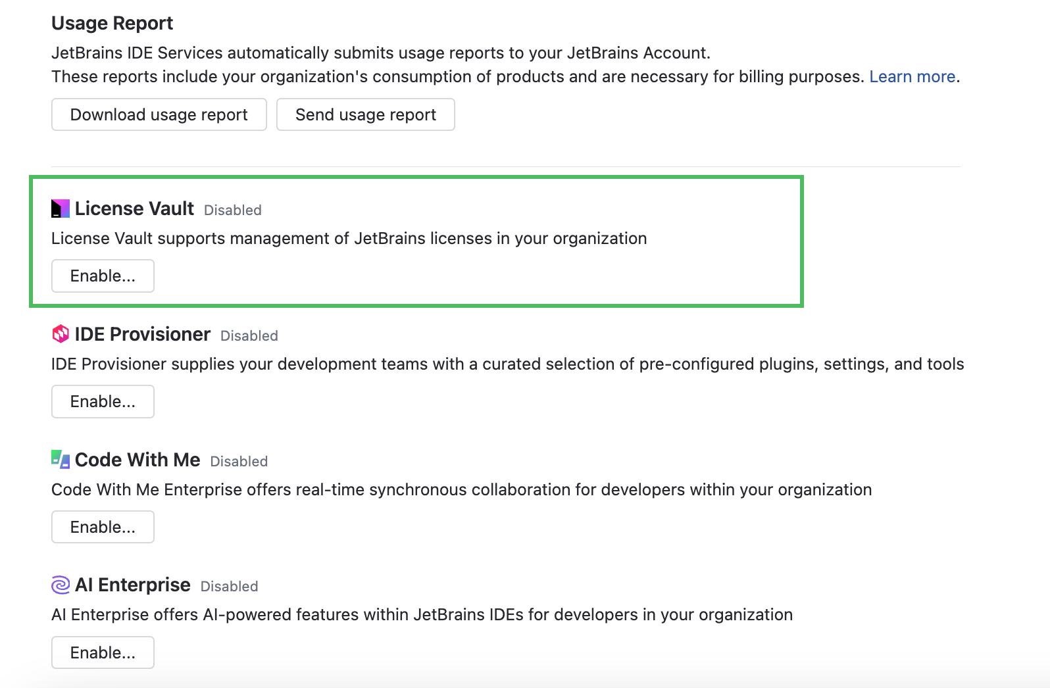Open the Learn more link
Image resolution: width=1050 pixels, height=688 pixels.
912,76
